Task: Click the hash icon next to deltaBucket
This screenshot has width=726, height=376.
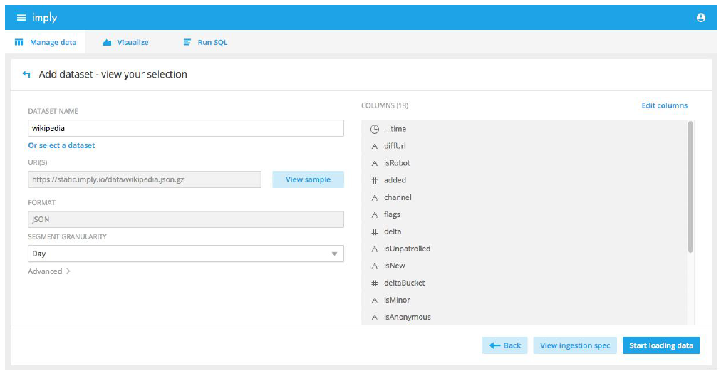Action: point(375,283)
